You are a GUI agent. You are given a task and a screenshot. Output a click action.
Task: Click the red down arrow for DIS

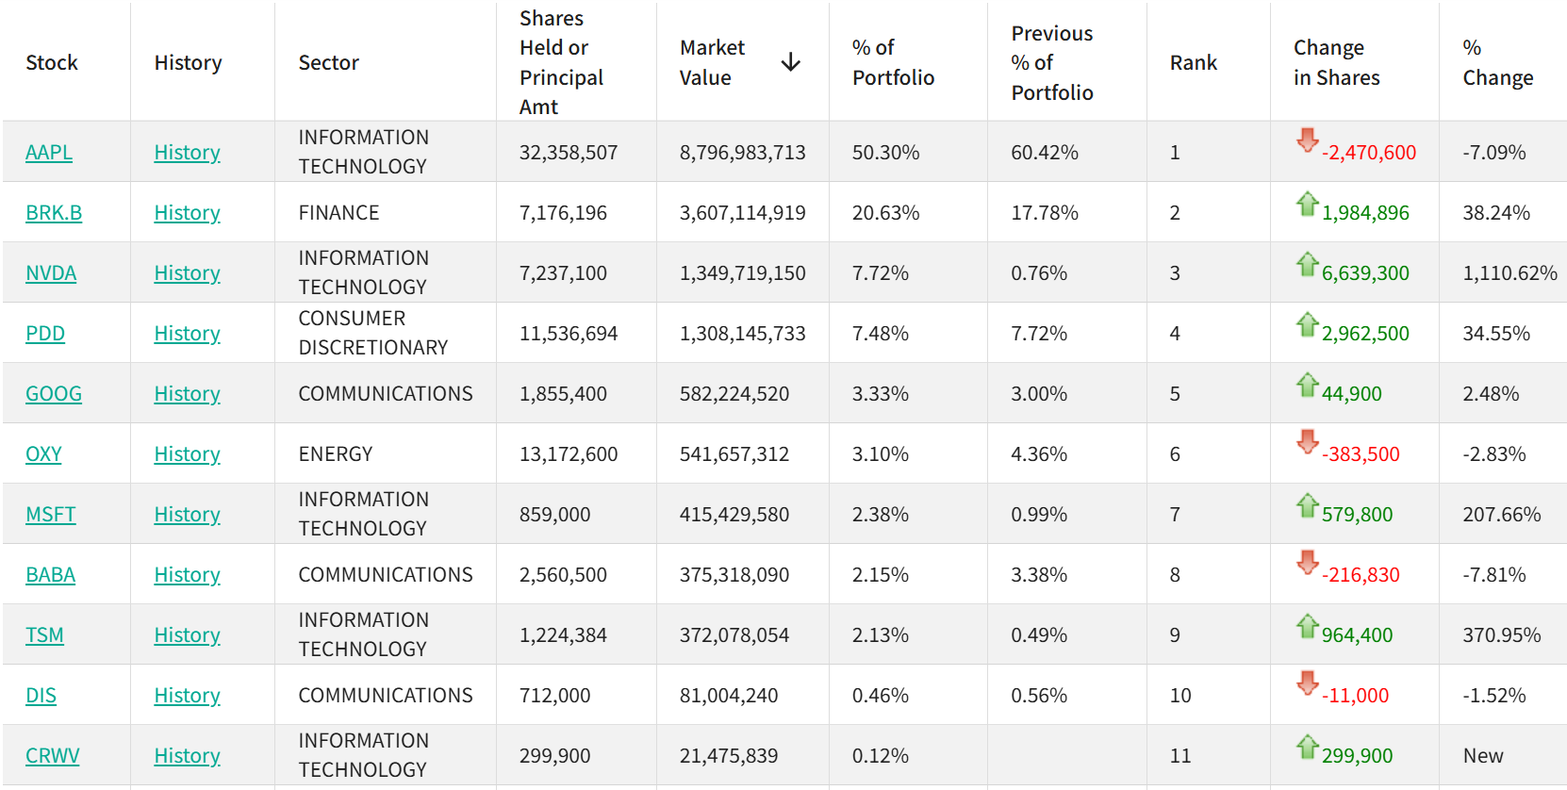click(1307, 683)
